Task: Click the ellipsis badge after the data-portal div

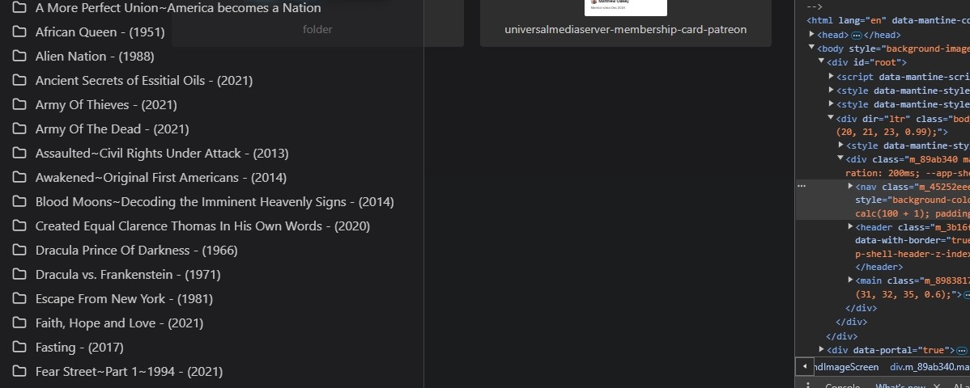Action: coord(961,350)
